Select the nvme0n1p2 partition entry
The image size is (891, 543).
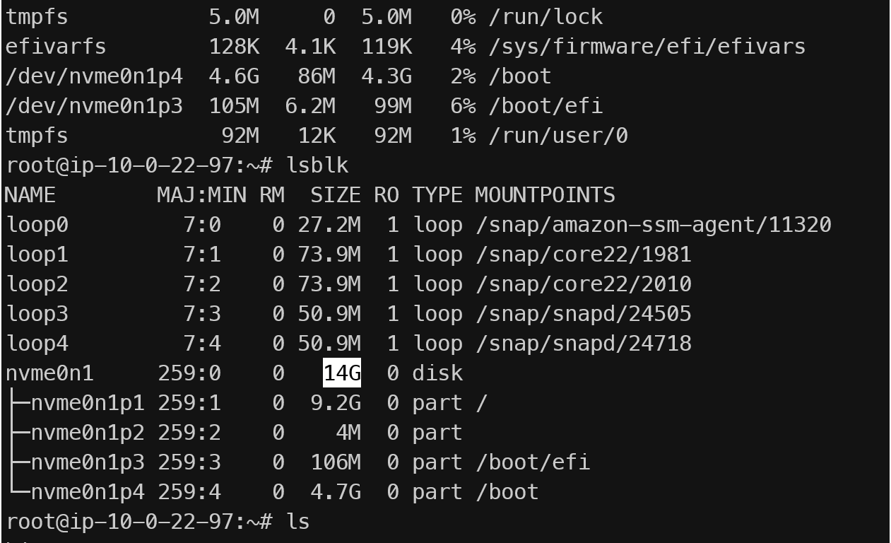click(x=88, y=433)
